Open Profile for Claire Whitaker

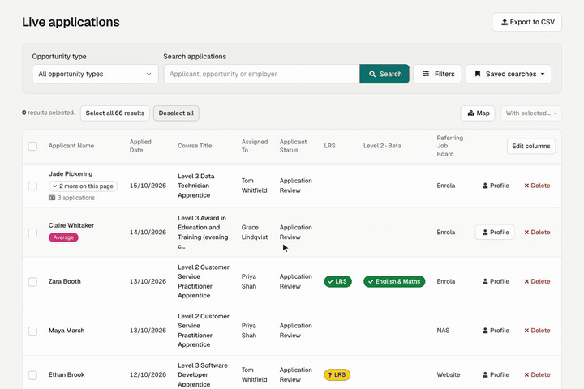coord(495,233)
